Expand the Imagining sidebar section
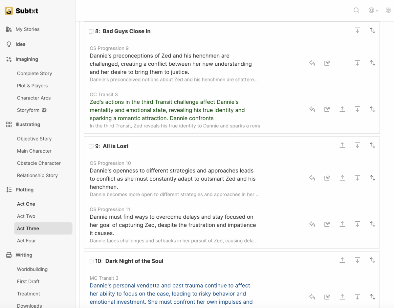 coord(27,59)
